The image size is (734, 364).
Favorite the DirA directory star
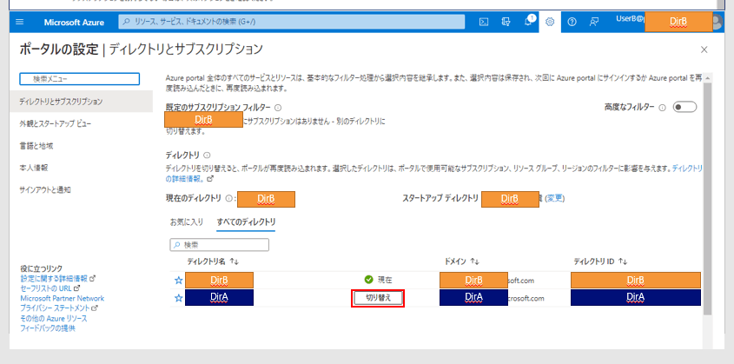pyautogui.click(x=178, y=298)
